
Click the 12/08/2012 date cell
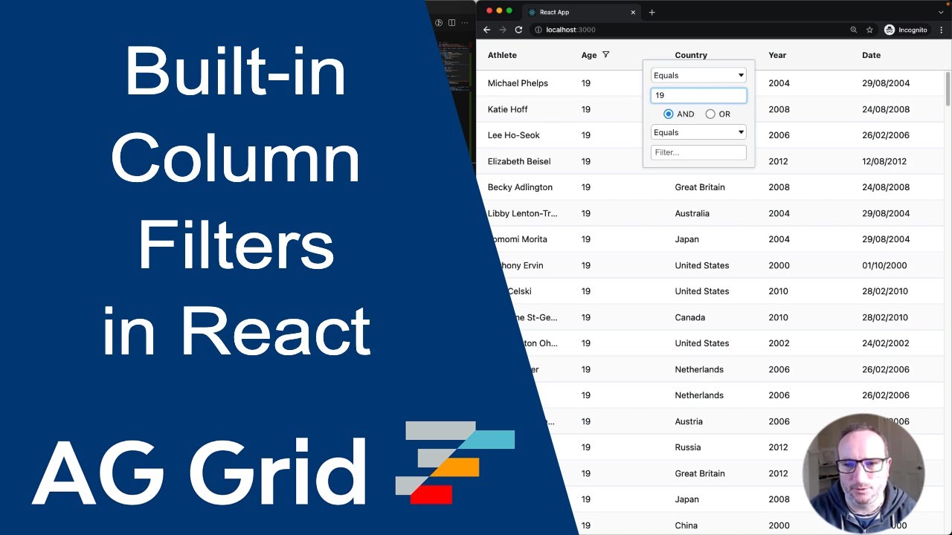point(884,161)
